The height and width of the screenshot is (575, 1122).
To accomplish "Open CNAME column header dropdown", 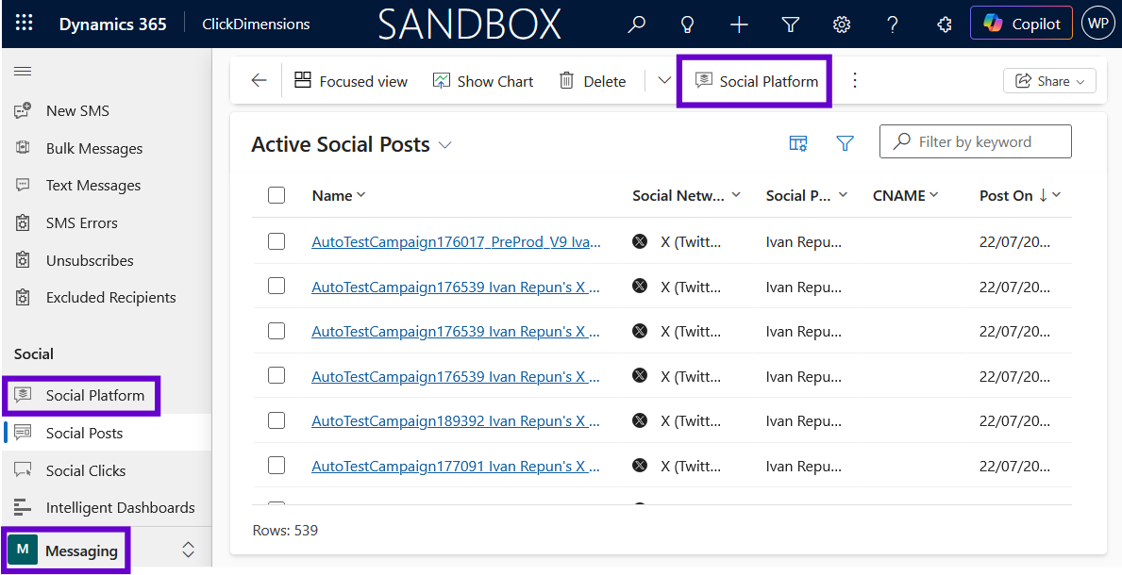I will (x=906, y=195).
